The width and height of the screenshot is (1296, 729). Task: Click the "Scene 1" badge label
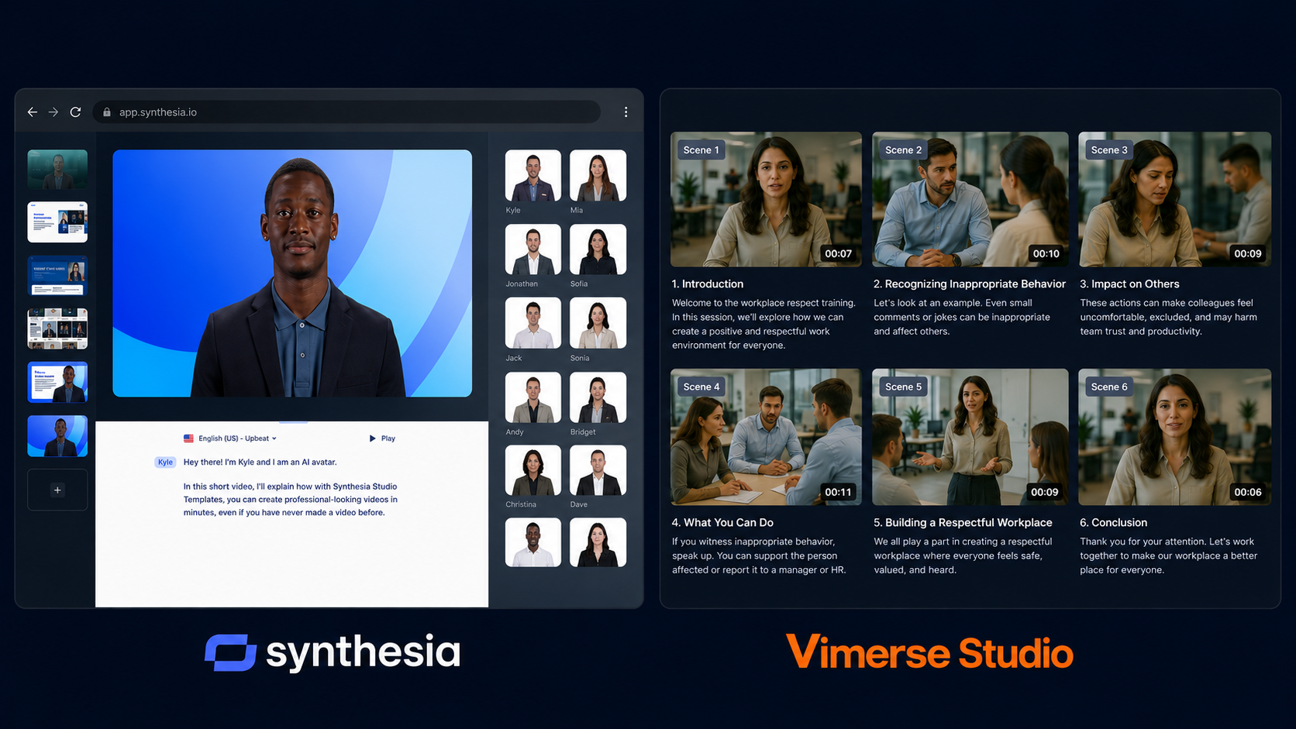point(701,150)
